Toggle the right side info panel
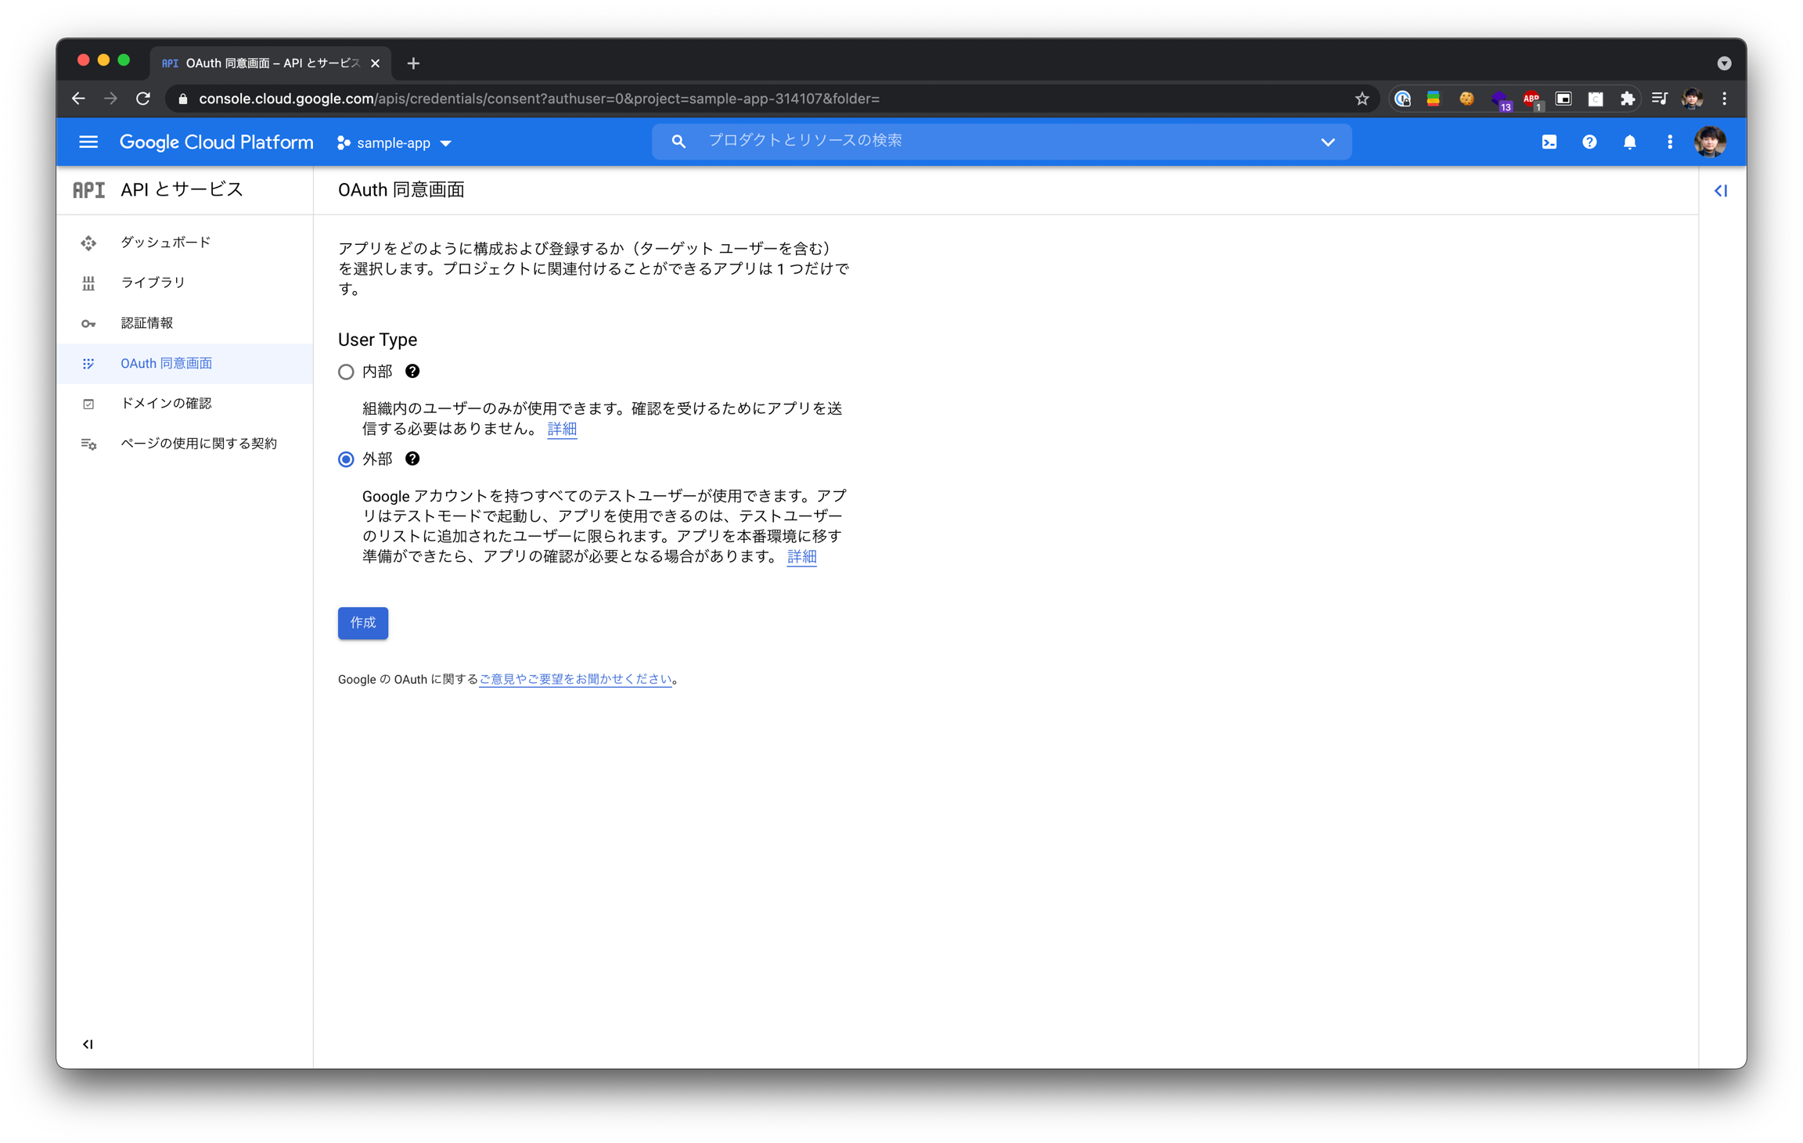The image size is (1803, 1143). (1720, 191)
